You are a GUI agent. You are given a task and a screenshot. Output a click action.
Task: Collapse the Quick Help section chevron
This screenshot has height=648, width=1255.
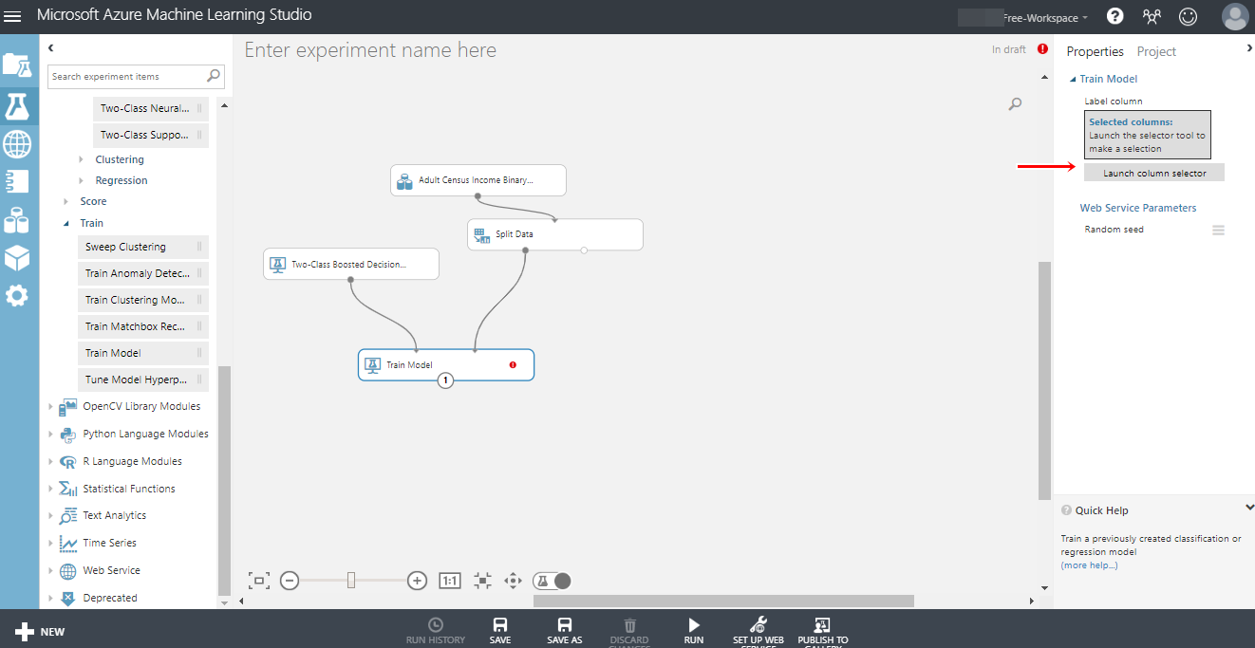click(x=1249, y=509)
